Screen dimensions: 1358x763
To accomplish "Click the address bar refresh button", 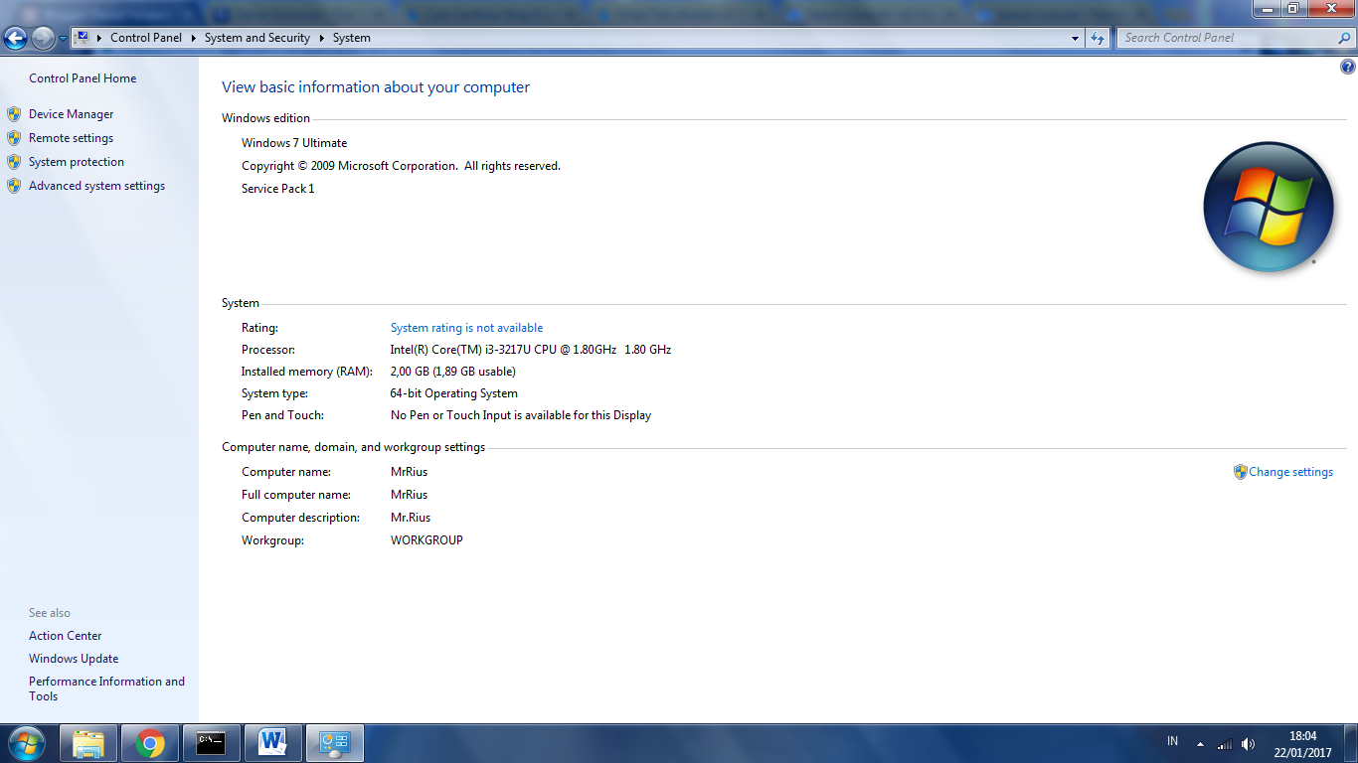I will click(x=1098, y=38).
